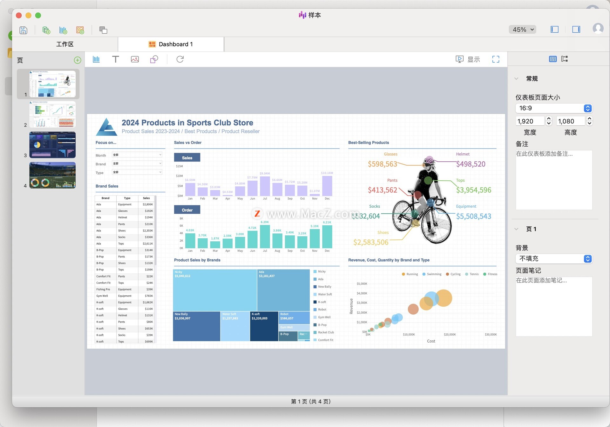Image resolution: width=610 pixels, height=427 pixels.
Task: Click the K-soft legend color swatch
Action: point(315,302)
